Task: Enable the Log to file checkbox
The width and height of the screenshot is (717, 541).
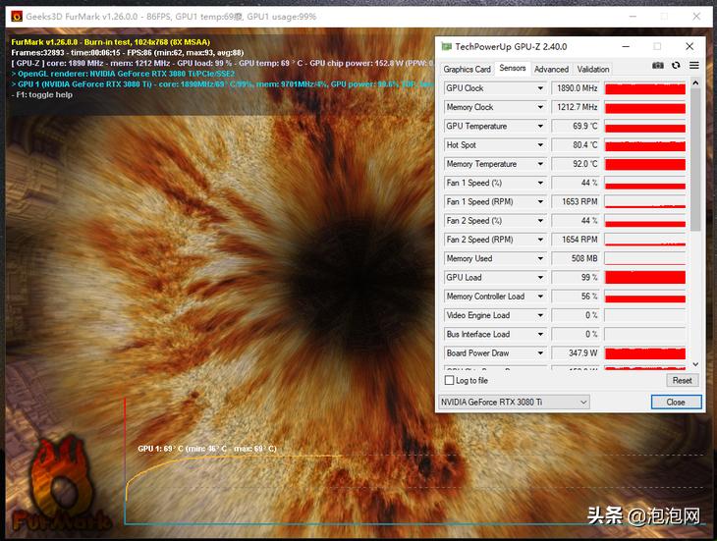Action: [x=450, y=380]
